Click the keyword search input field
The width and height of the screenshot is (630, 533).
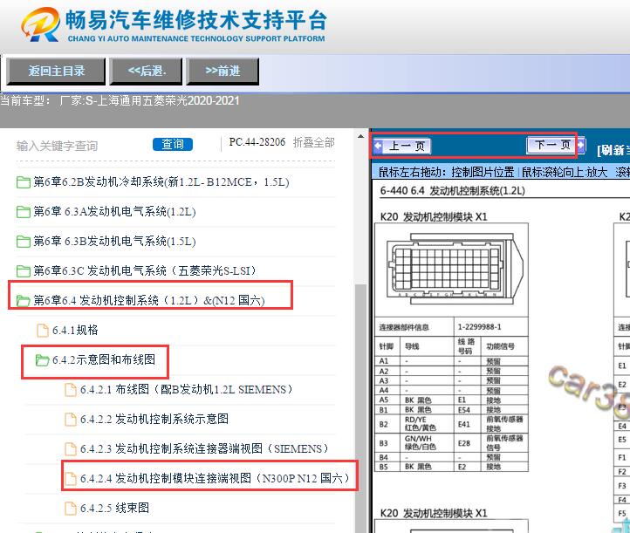point(80,146)
